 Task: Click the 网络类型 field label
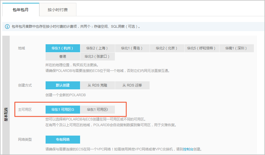pyautogui.click(x=25, y=140)
